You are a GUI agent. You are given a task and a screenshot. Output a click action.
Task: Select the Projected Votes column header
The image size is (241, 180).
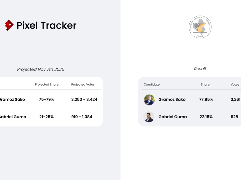83,85
